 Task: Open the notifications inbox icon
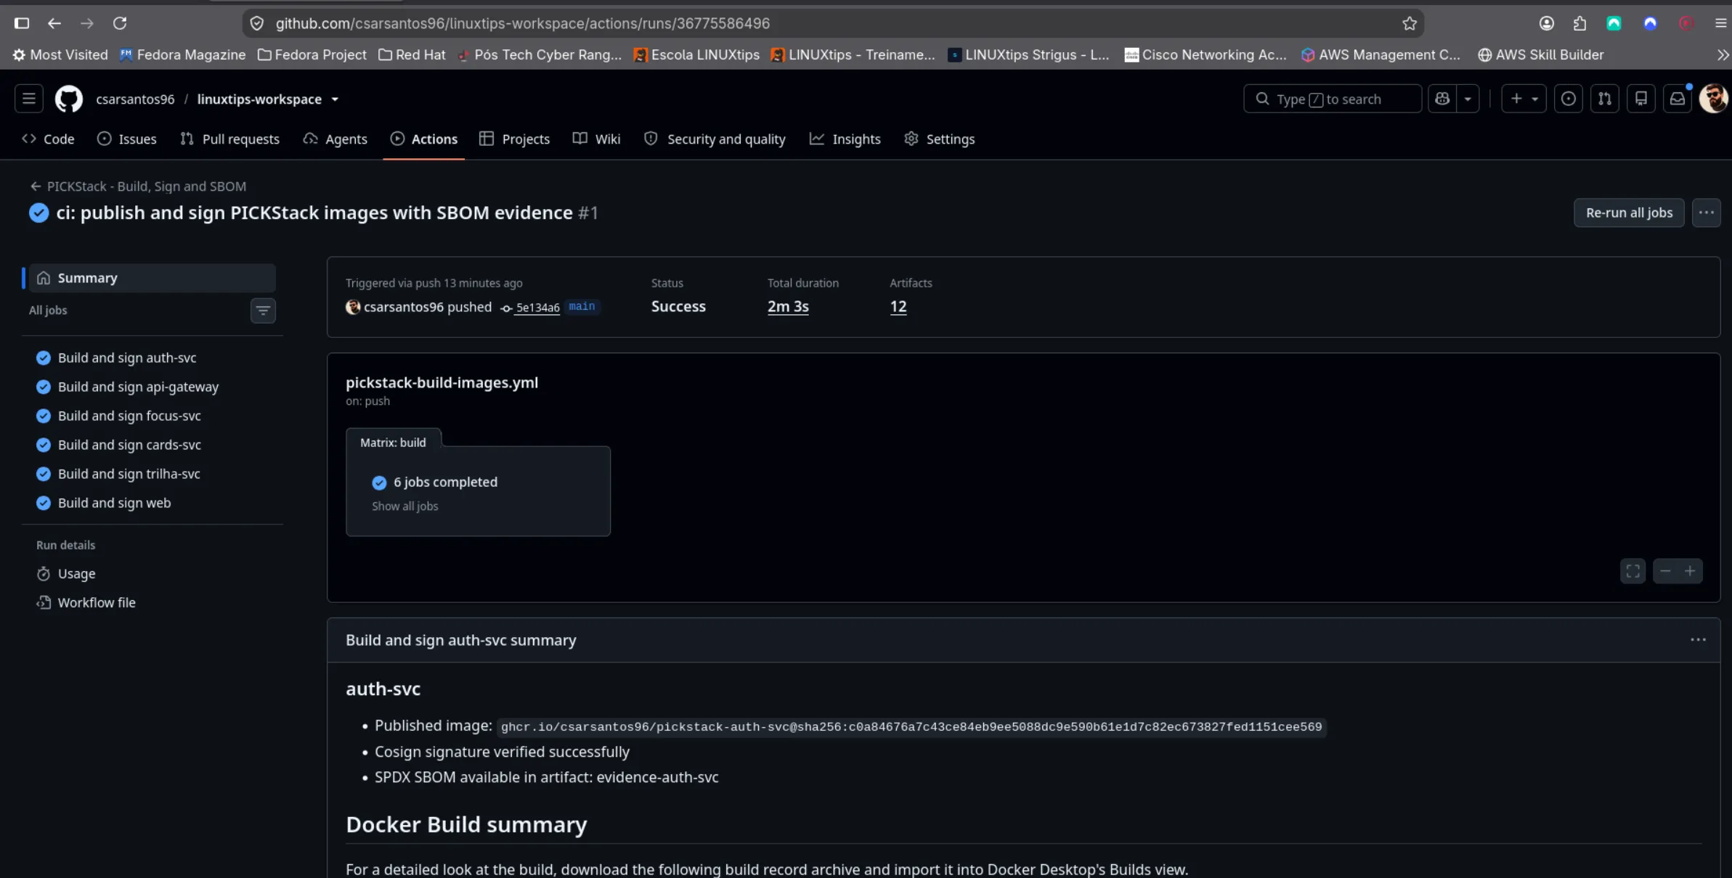click(1678, 99)
